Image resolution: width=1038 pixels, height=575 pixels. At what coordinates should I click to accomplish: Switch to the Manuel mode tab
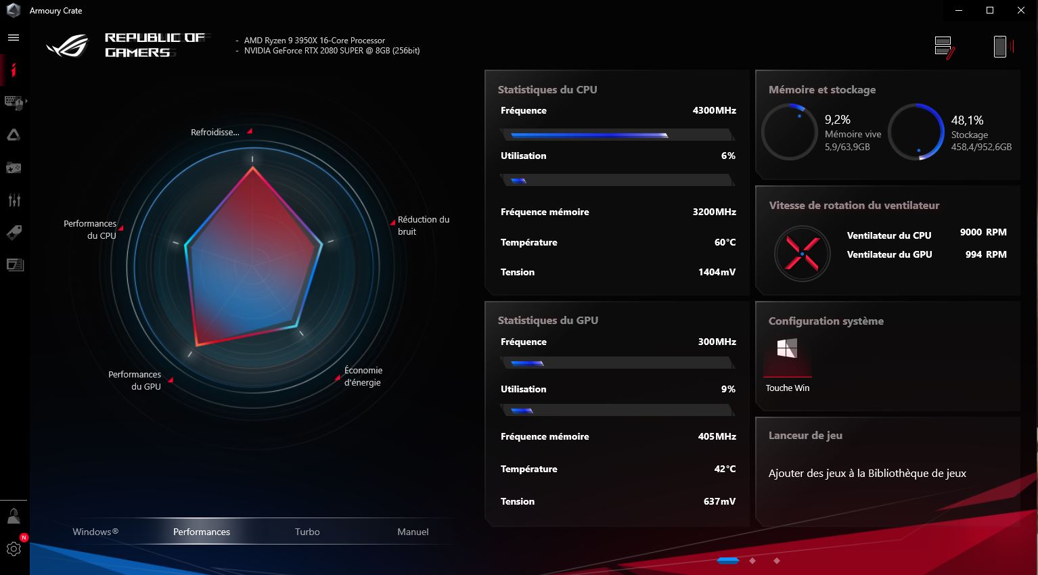(x=413, y=532)
